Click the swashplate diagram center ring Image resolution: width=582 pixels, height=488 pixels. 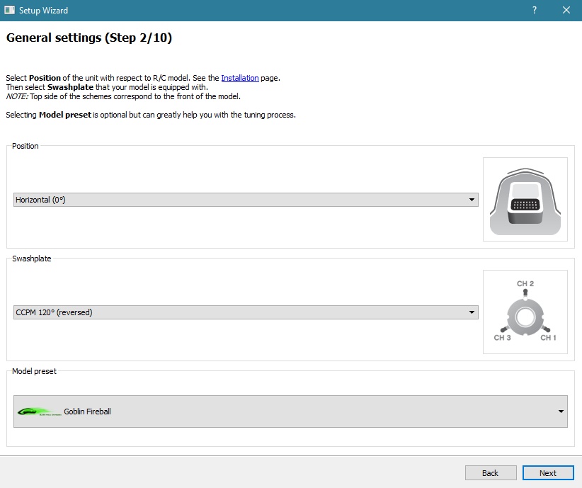[x=525, y=317]
